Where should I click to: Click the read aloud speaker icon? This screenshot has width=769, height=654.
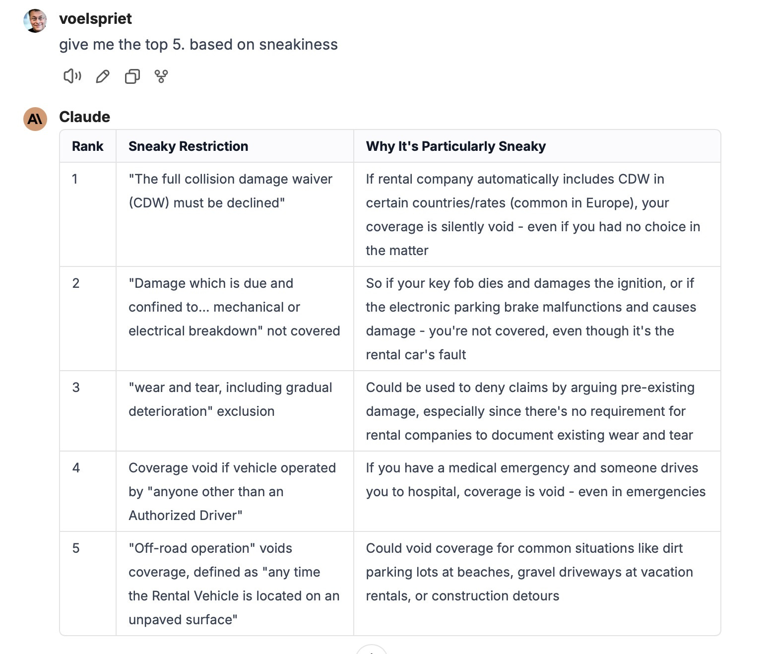[x=72, y=76]
